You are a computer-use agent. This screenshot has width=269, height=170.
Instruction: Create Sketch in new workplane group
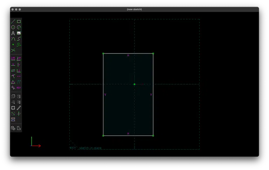13,113
